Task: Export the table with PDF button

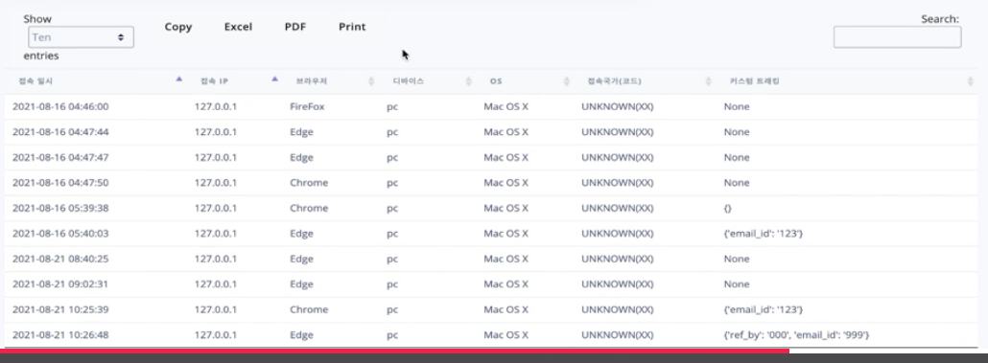Action: pyautogui.click(x=295, y=27)
